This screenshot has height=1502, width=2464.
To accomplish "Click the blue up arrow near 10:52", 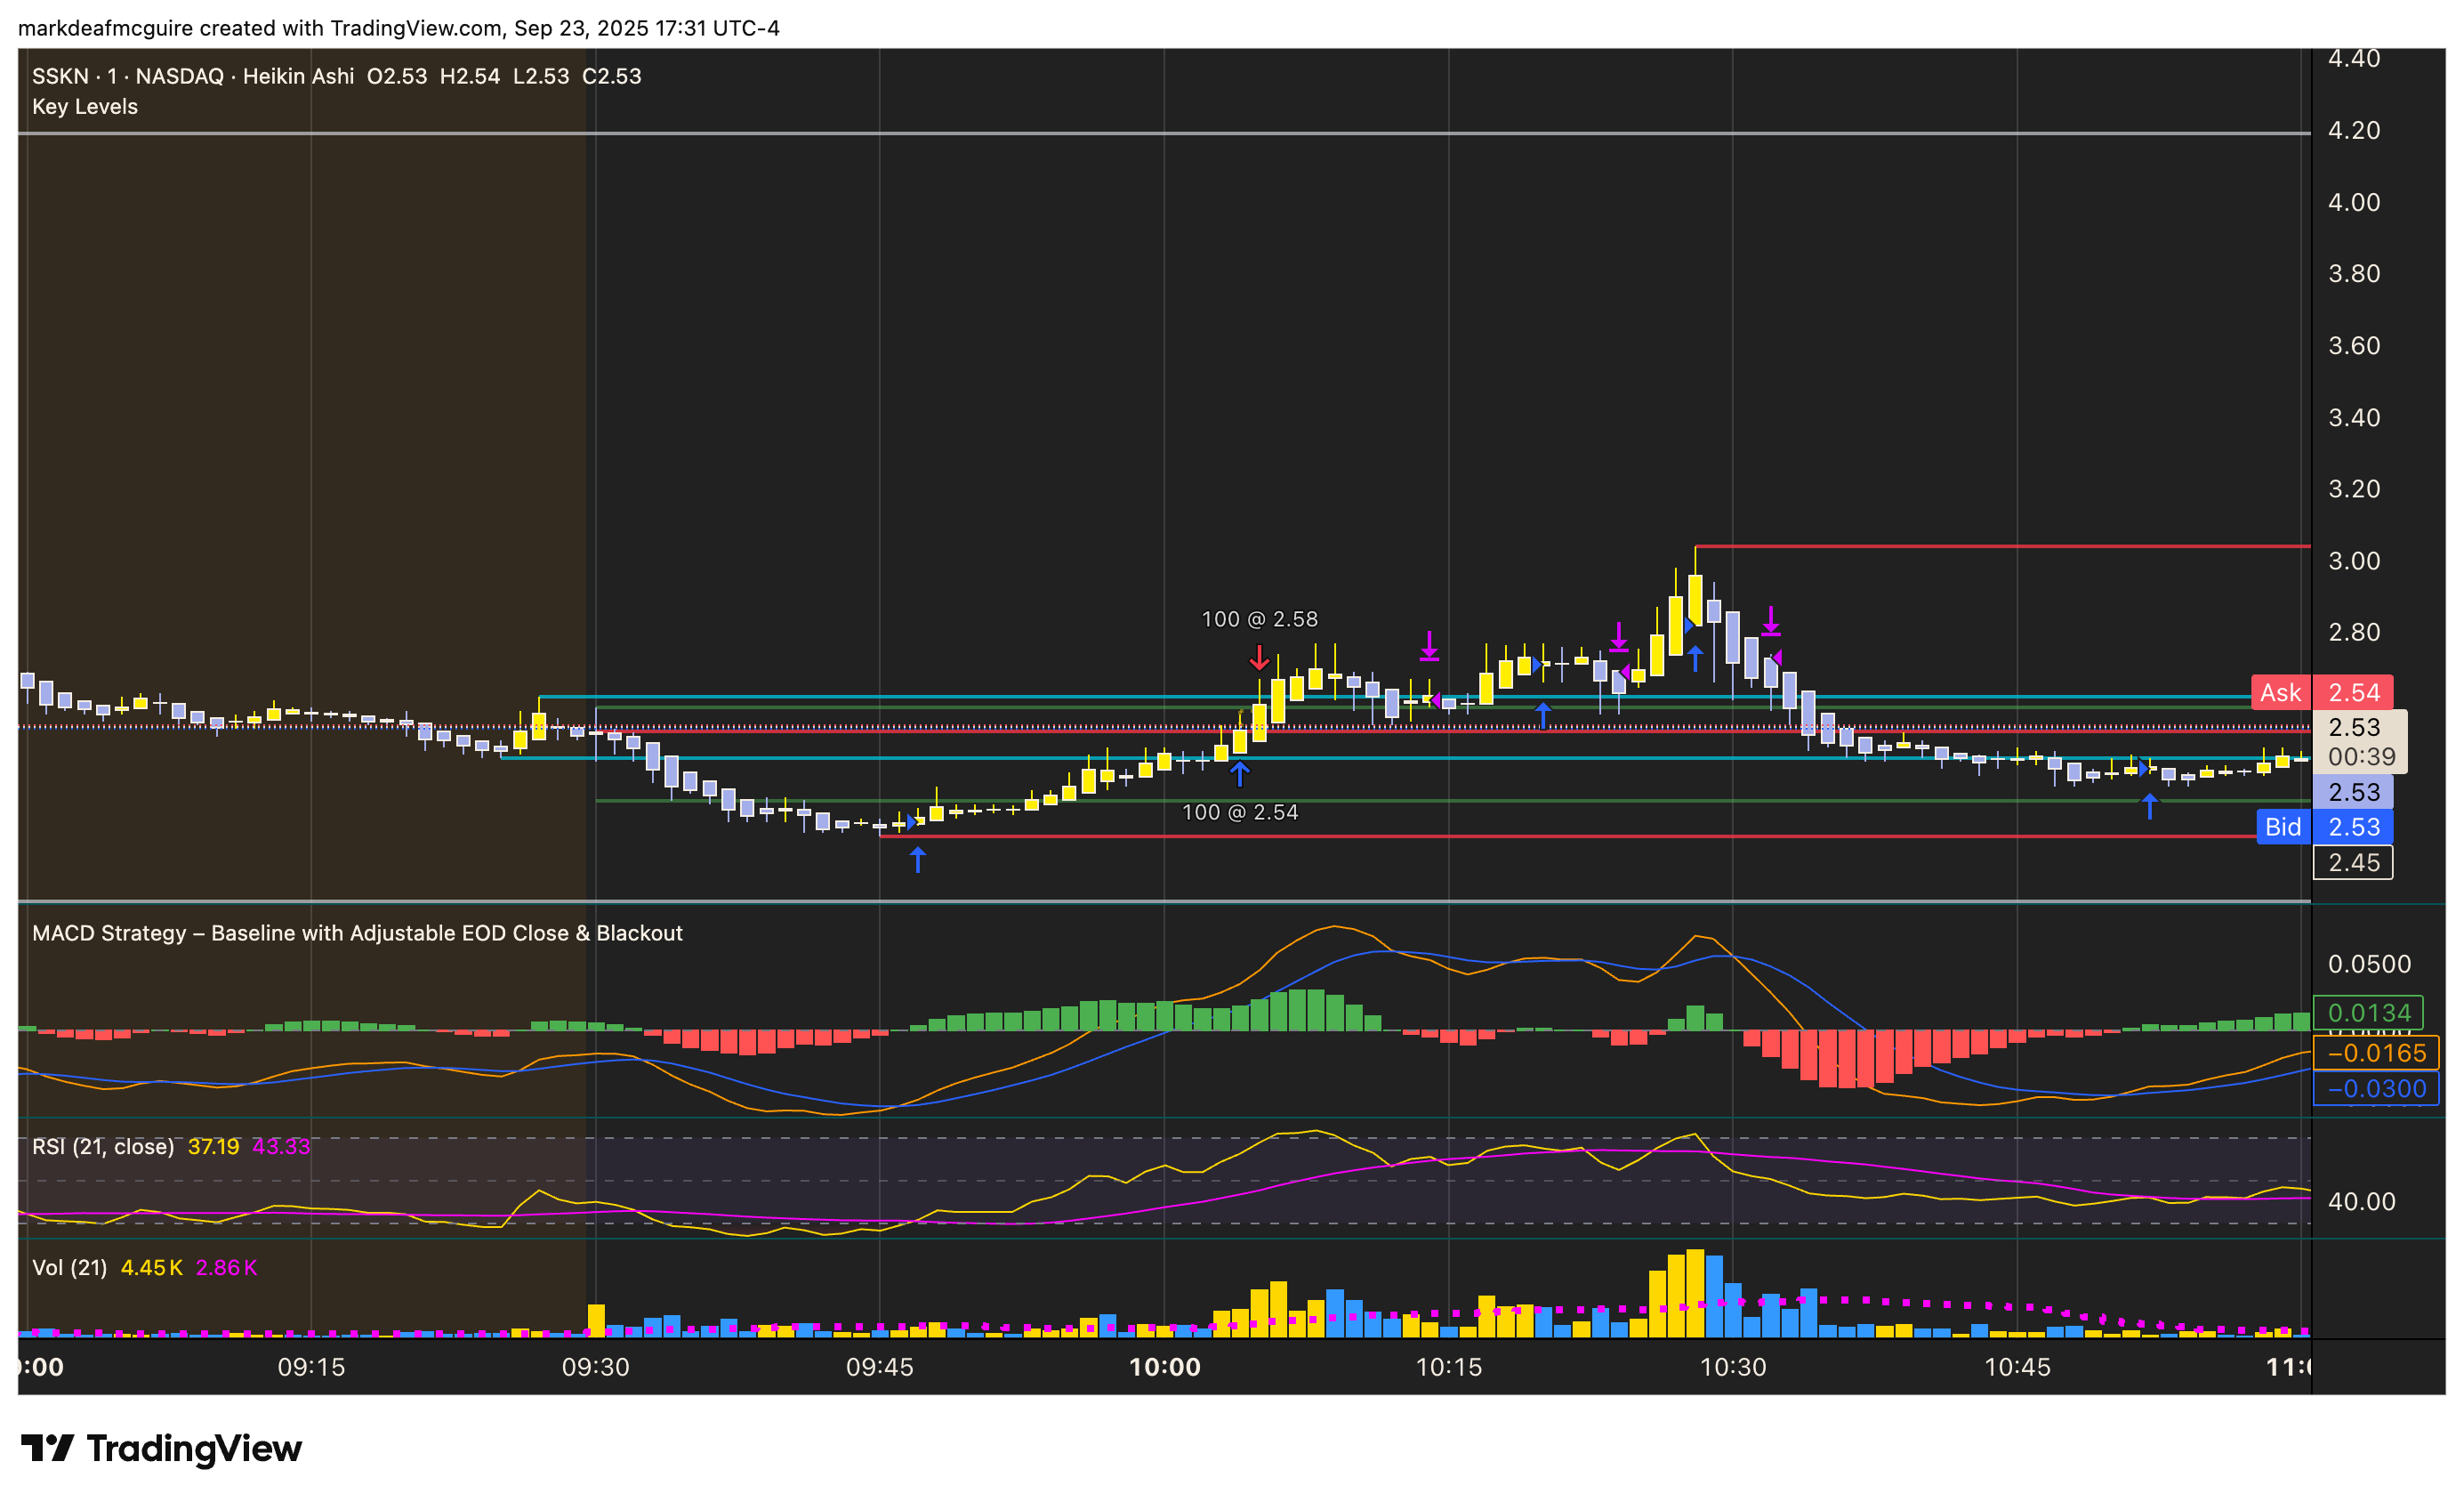I will 2149,805.
